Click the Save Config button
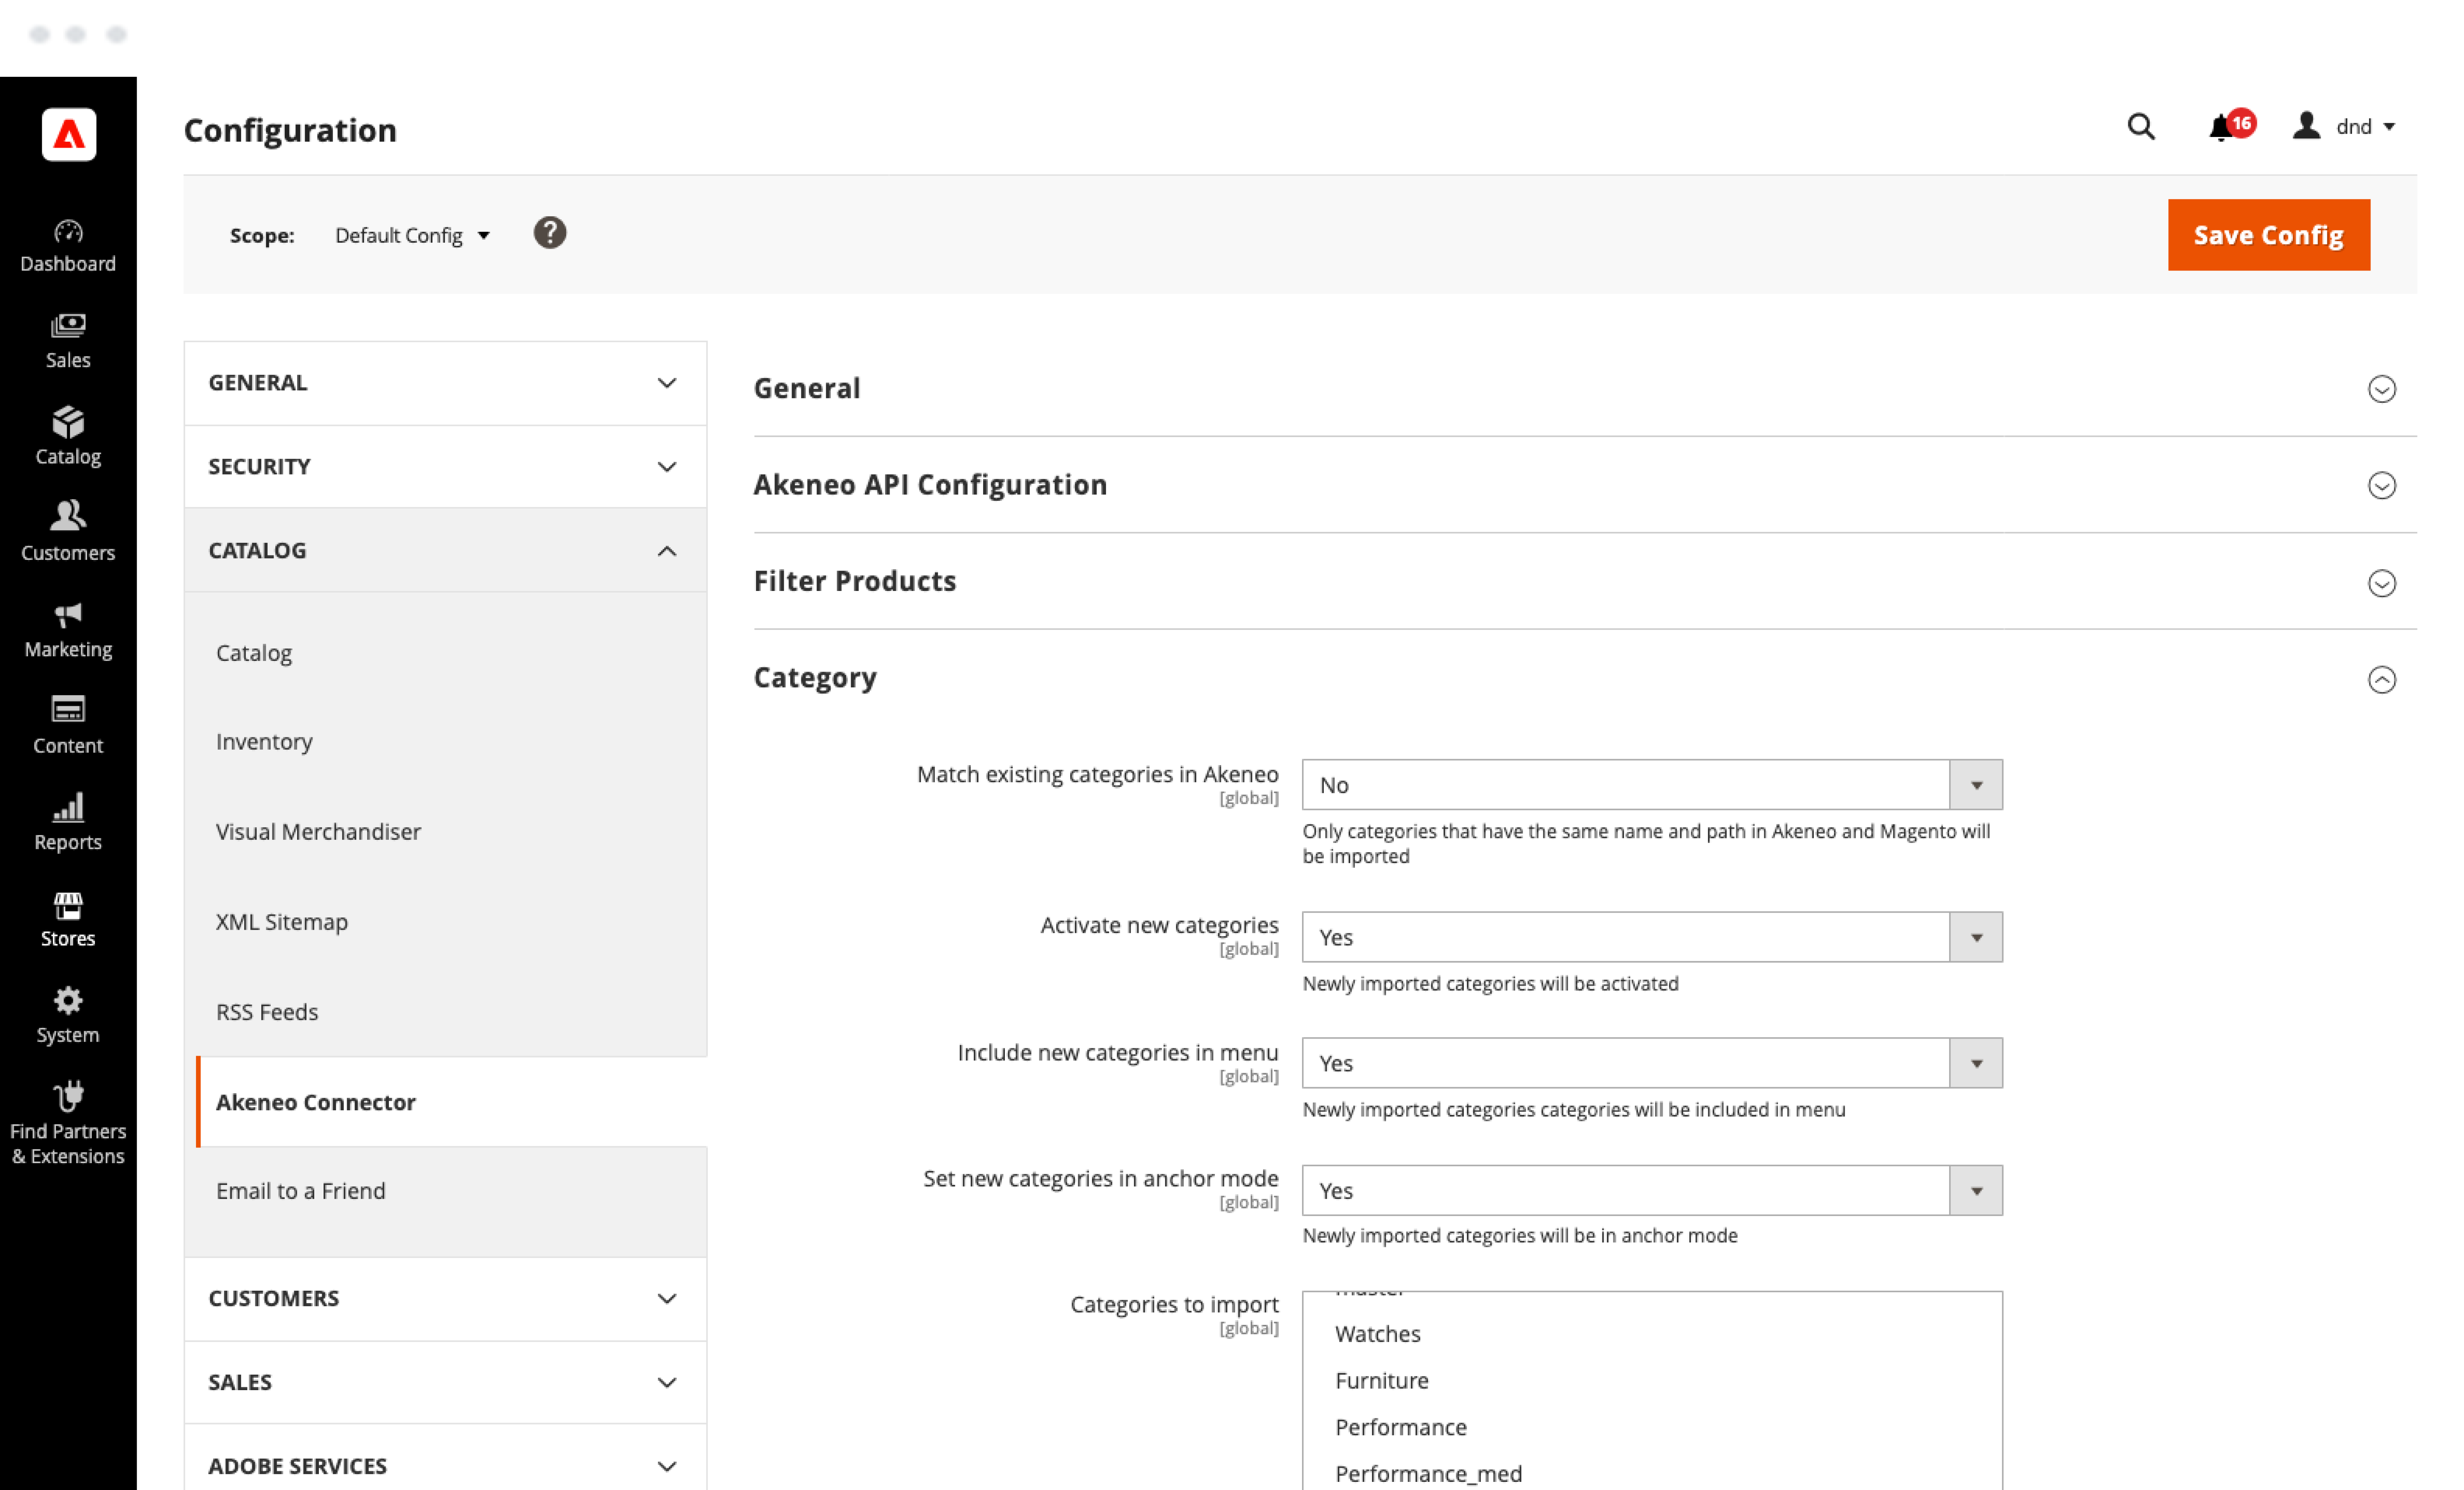 pos(2268,235)
